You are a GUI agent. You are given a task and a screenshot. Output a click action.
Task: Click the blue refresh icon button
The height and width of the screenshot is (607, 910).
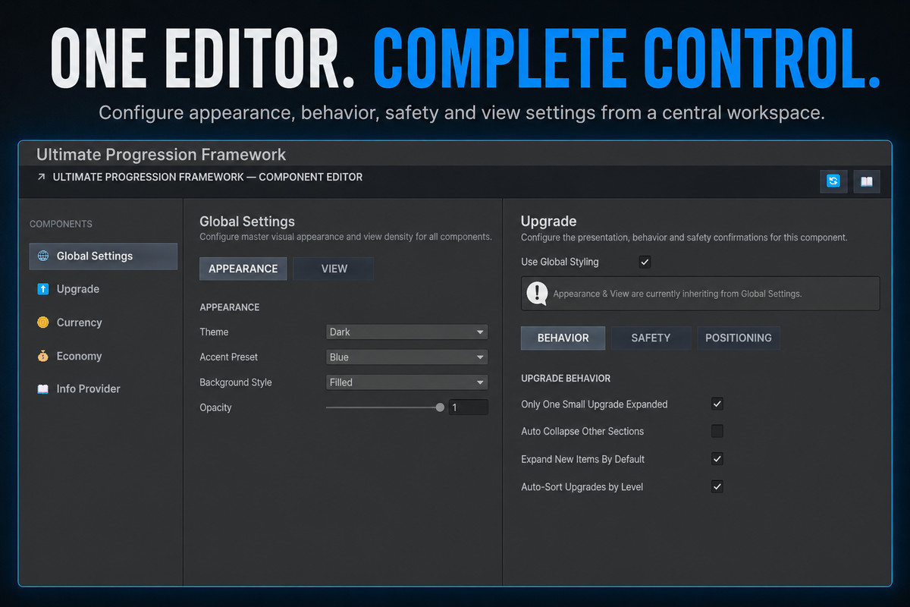tap(833, 181)
